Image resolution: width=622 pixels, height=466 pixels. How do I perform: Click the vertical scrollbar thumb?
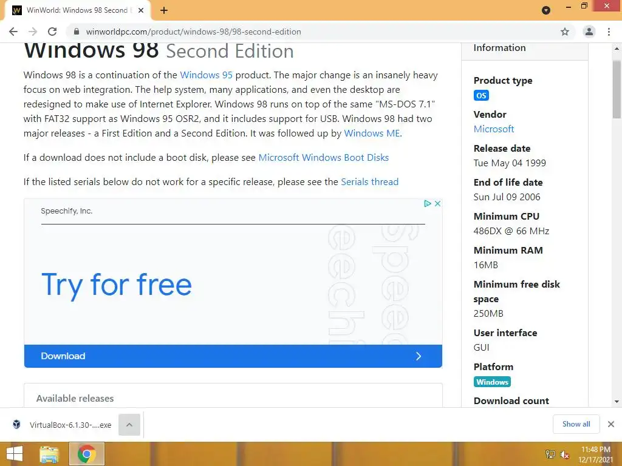(x=617, y=89)
